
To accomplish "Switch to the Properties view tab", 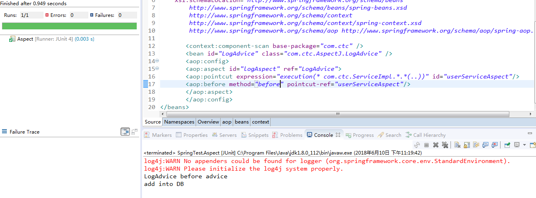I will pos(192,135).
